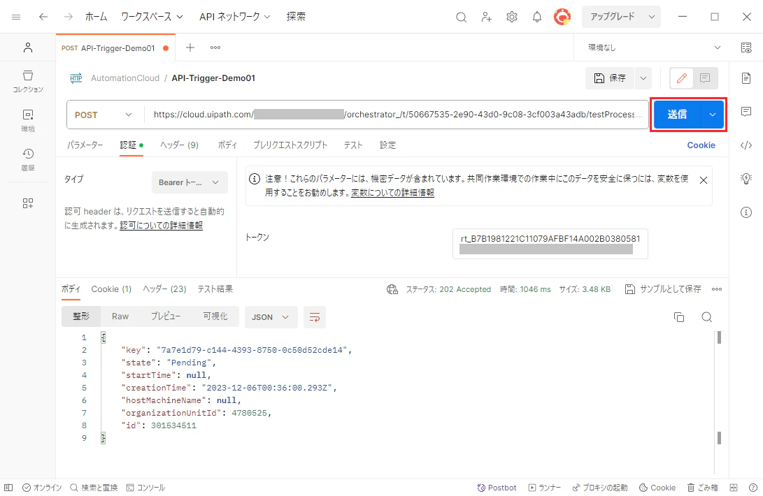This screenshot has height=496, width=763.
Task: Open the POST method dropdown
Action: pyautogui.click(x=104, y=115)
